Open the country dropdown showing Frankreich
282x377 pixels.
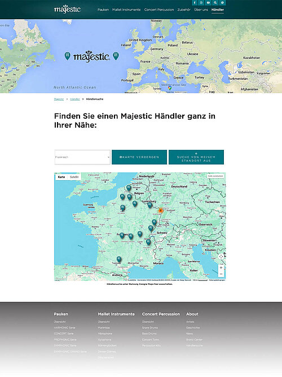click(x=82, y=157)
